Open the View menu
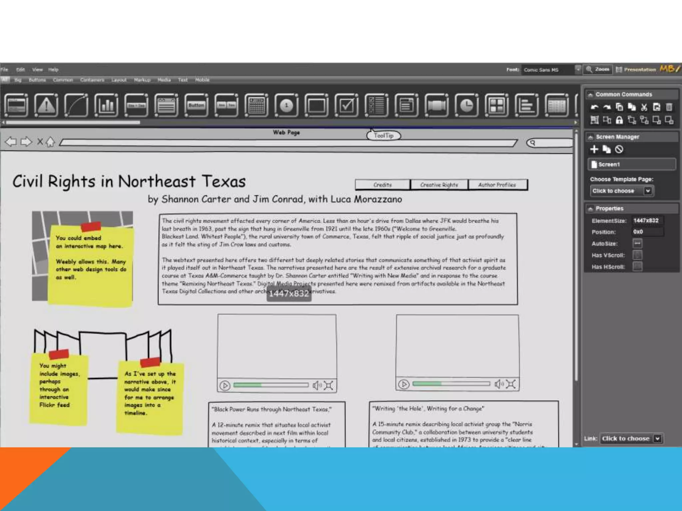This screenshot has height=511, width=682. pyautogui.click(x=37, y=70)
